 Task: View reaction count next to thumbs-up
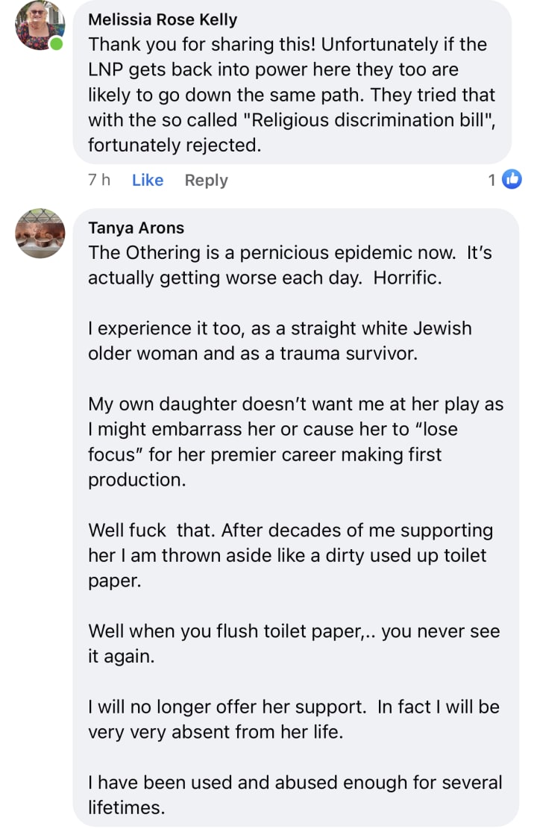click(x=492, y=181)
